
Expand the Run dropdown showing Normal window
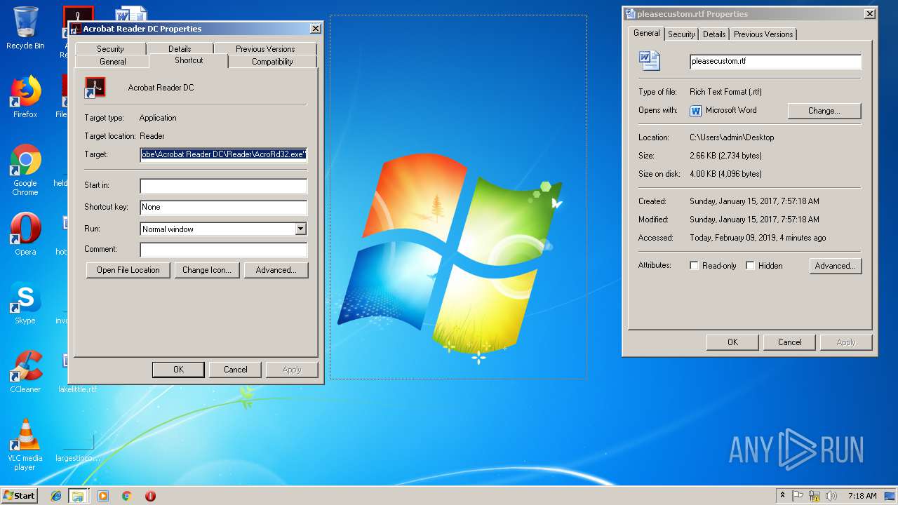click(x=300, y=229)
